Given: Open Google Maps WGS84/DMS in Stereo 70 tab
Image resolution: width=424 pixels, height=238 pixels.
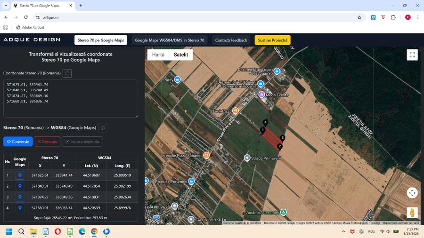Looking at the screenshot, I should coord(170,40).
